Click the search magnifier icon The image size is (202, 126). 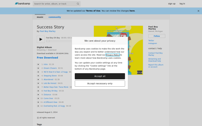click(x=78, y=4)
